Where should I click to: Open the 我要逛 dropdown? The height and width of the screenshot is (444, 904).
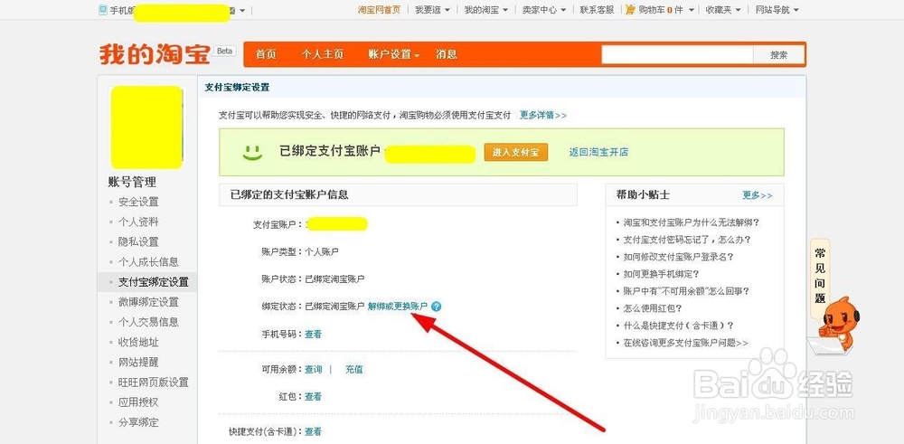(432, 10)
